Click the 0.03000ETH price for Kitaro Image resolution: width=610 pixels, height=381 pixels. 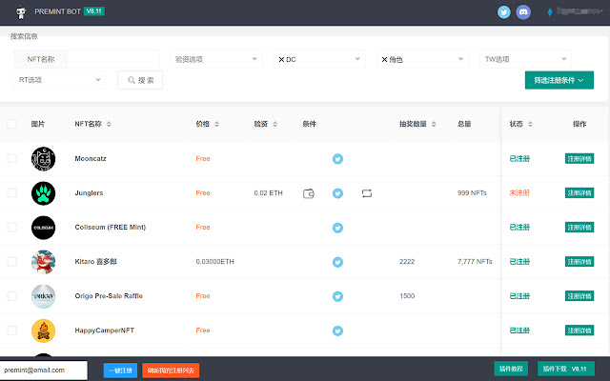(x=214, y=262)
